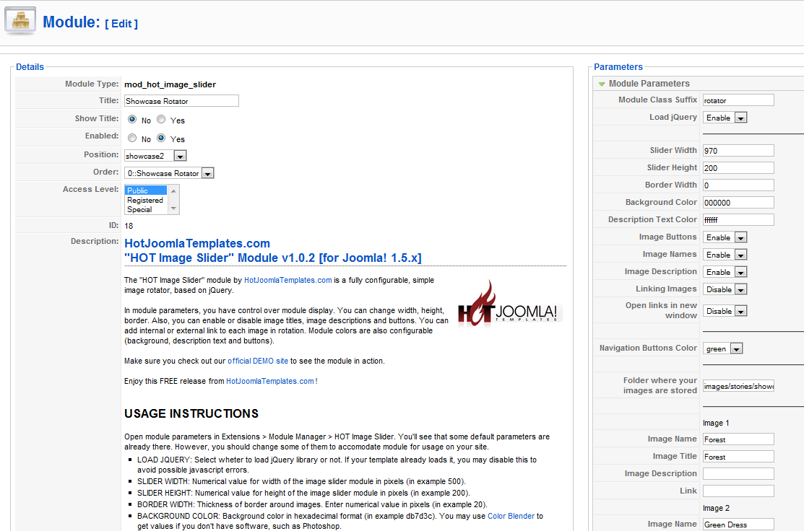The height and width of the screenshot is (531, 804).
Task: Click the Module box icon in header
Action: (x=20, y=21)
